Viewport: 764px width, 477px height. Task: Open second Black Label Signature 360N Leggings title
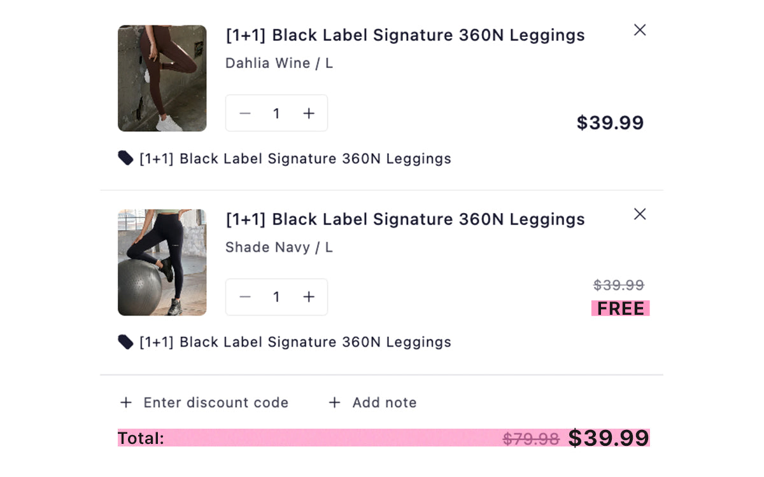click(405, 219)
